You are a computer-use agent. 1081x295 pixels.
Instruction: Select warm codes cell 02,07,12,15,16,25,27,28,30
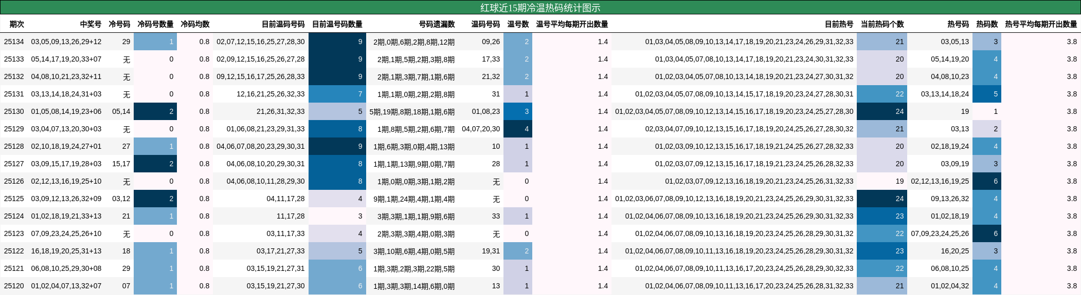click(x=261, y=42)
